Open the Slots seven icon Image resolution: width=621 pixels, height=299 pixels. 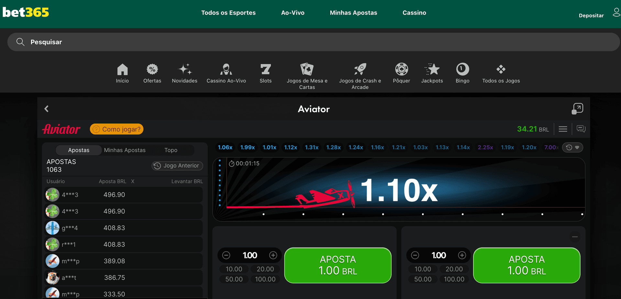[x=266, y=69]
